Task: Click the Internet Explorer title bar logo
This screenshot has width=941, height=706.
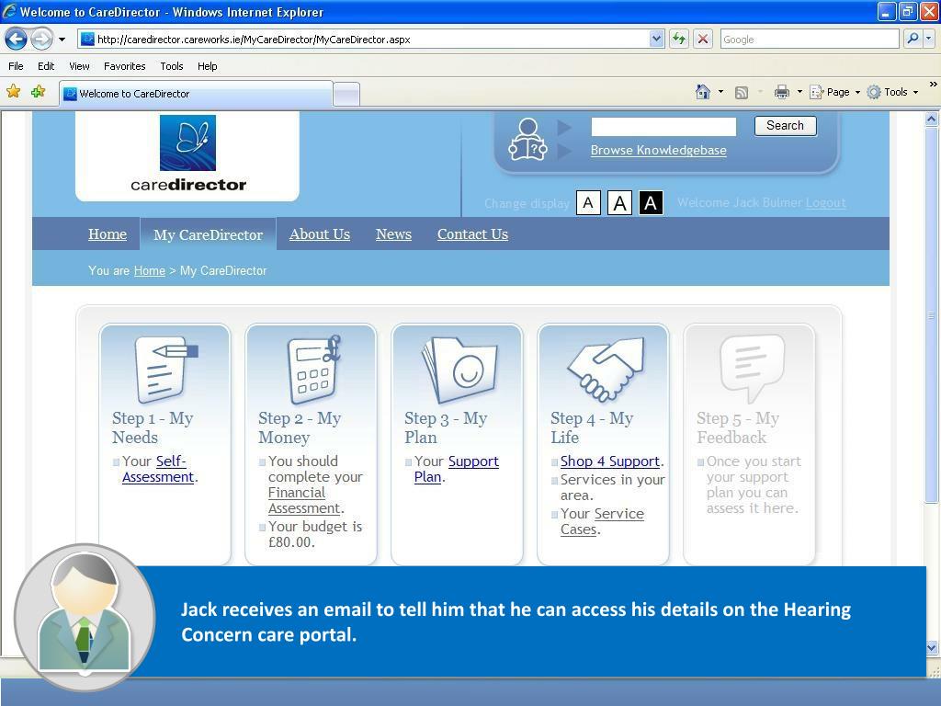Action: pos(9,11)
